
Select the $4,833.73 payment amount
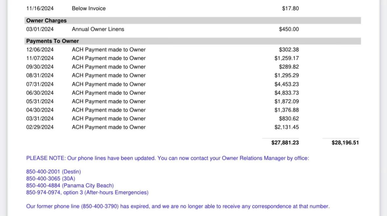(x=287, y=93)
